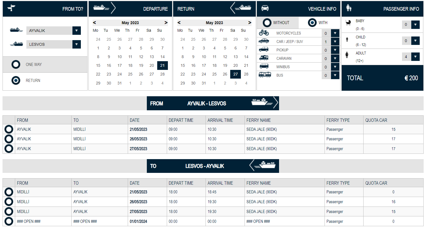The image size is (427, 229).
Task: Click the minibus vehicle icon
Action: coord(264,67)
